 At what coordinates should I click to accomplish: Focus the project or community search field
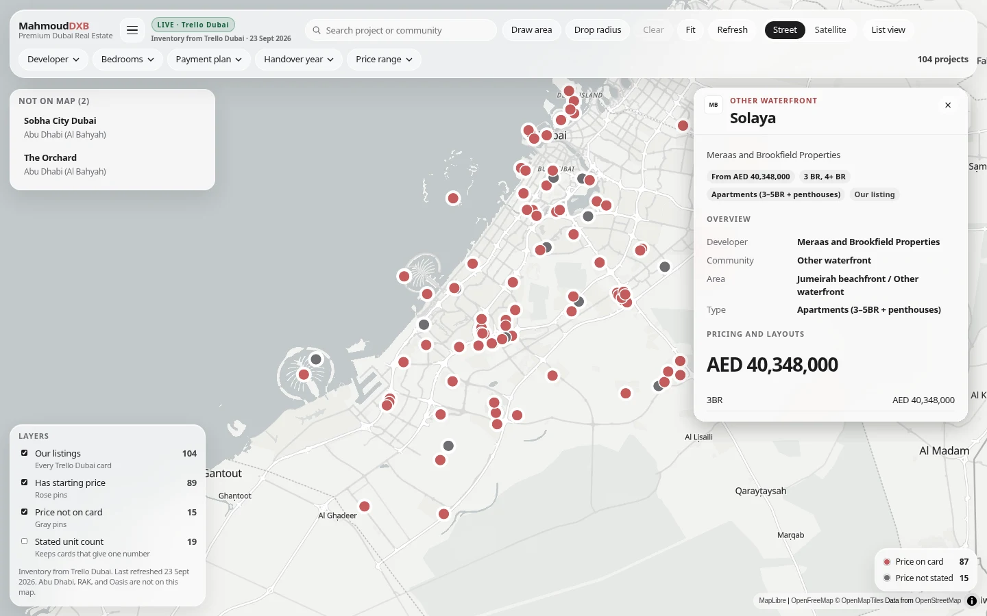[x=401, y=30]
